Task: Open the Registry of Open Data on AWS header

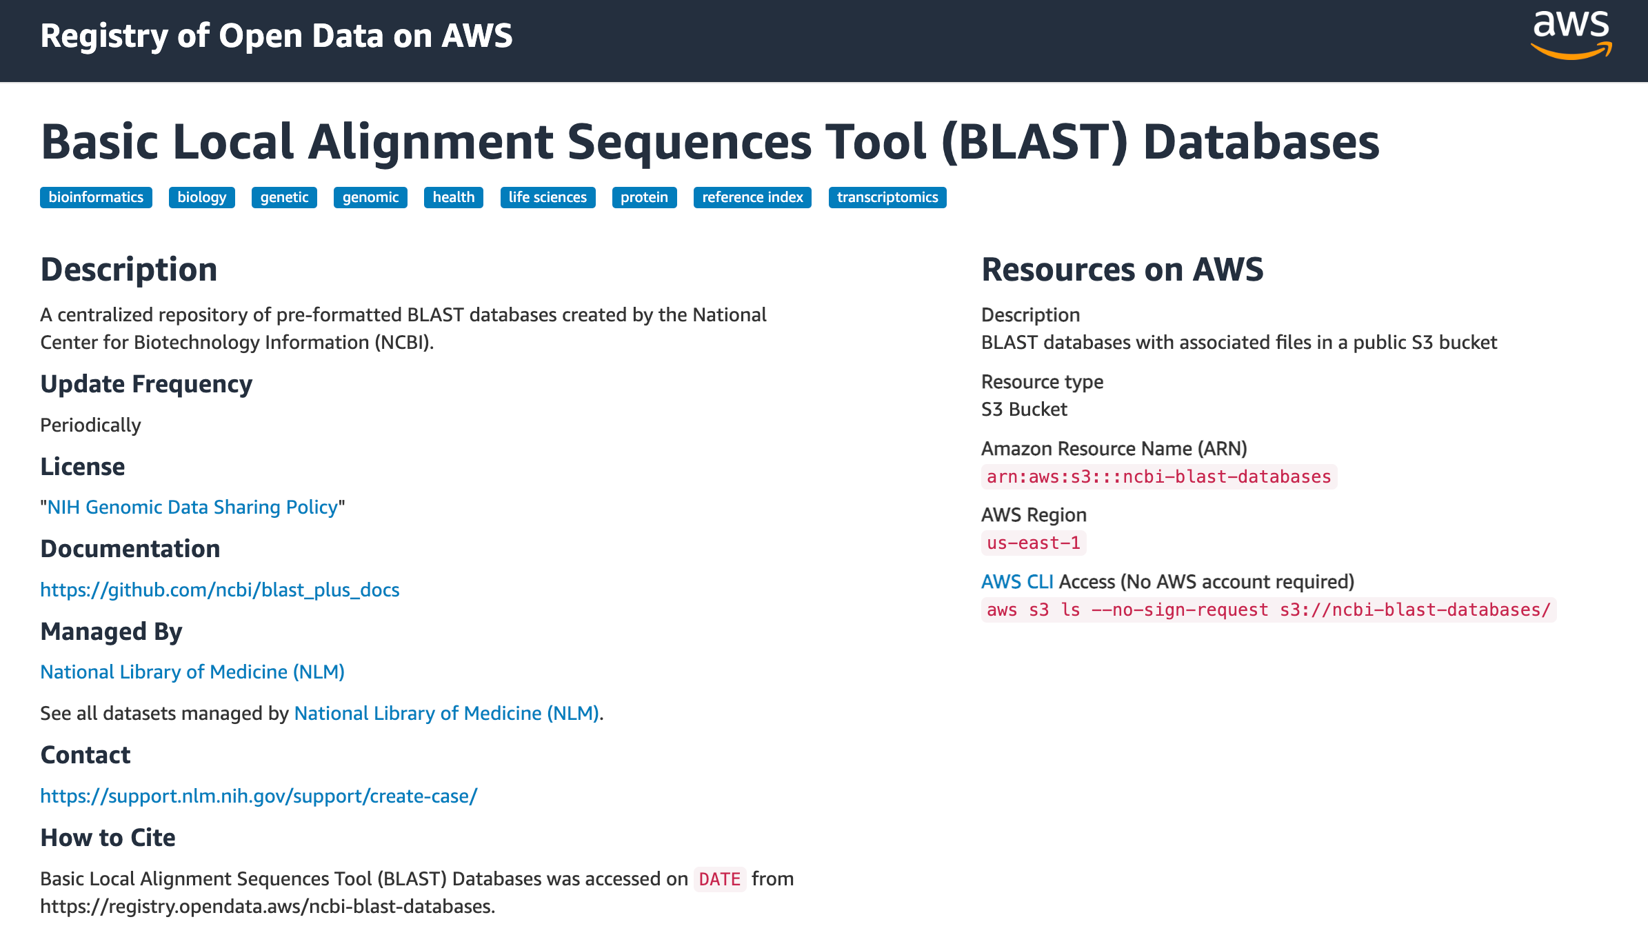Action: 276,36
